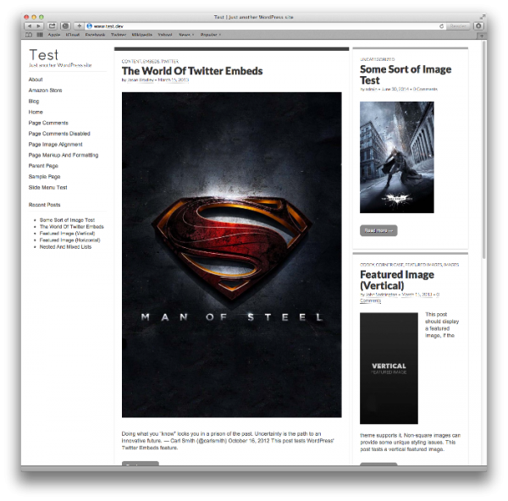Open the Apple bookmark
The height and width of the screenshot is (501, 508).
54,35
